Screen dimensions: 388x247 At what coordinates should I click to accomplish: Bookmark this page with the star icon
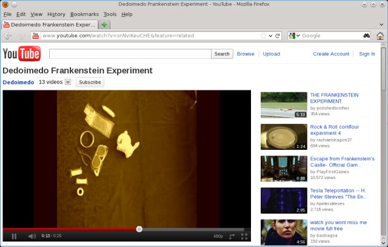coord(263,36)
